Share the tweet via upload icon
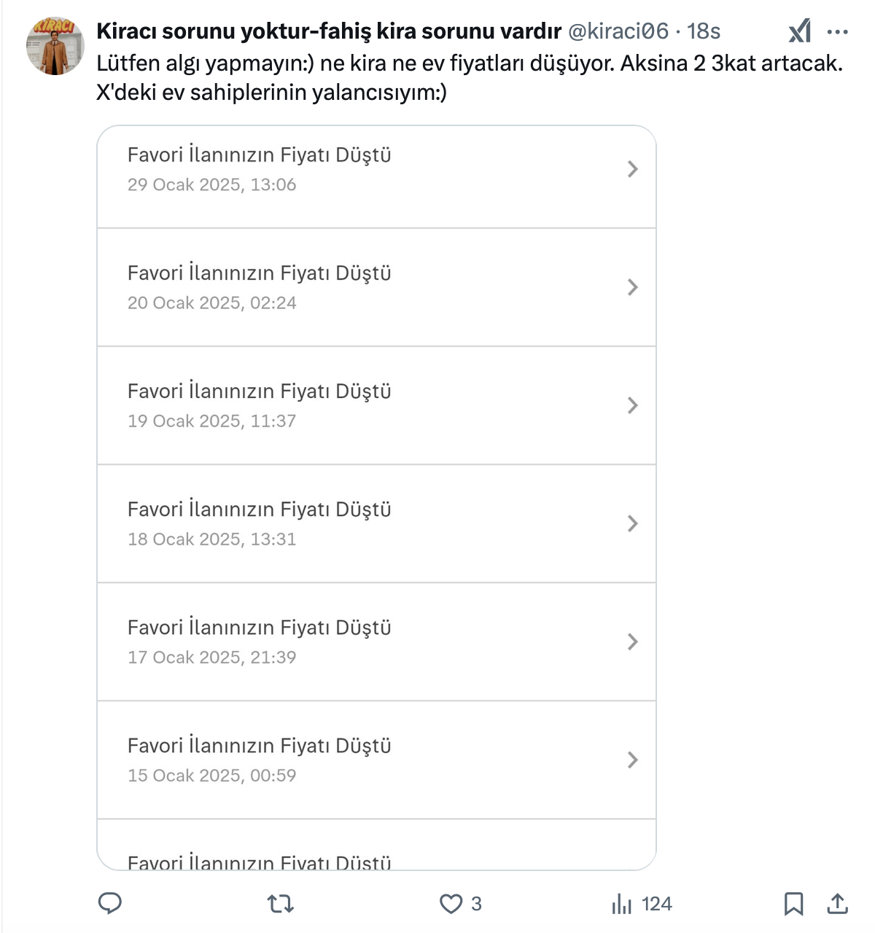This screenshot has height=933, width=875. pyautogui.click(x=838, y=904)
